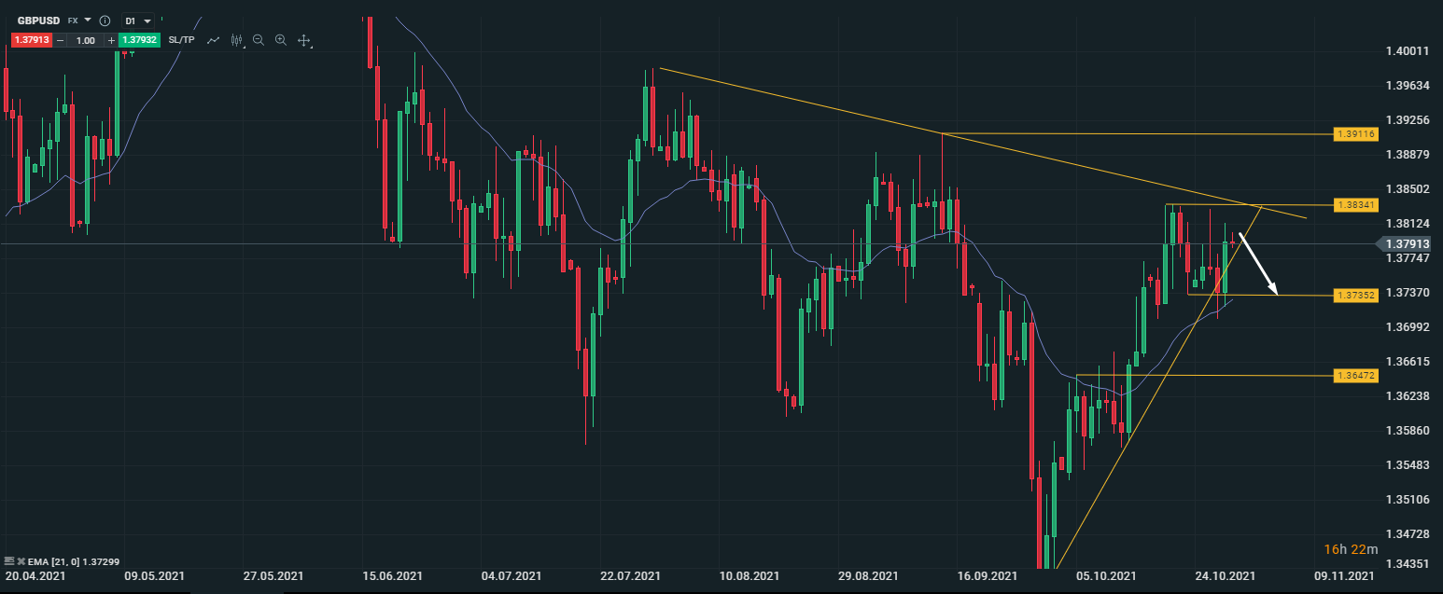Open the indicators line-chart icon

click(214, 40)
